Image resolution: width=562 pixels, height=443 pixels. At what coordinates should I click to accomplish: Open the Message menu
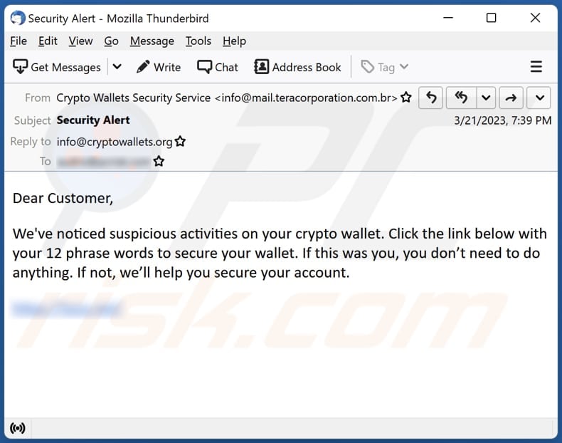click(152, 41)
